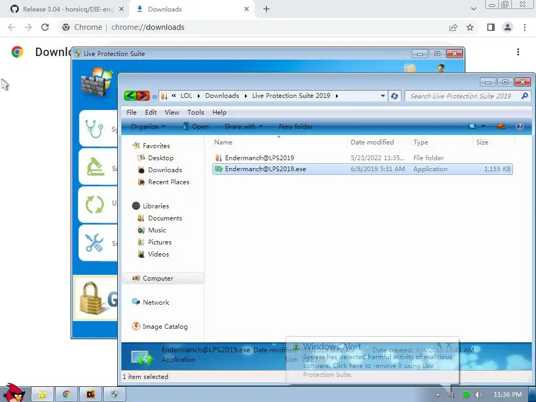Image resolution: width=536 pixels, height=402 pixels.
Task: Open Chrome's three-dot main menu
Action: tap(524, 27)
